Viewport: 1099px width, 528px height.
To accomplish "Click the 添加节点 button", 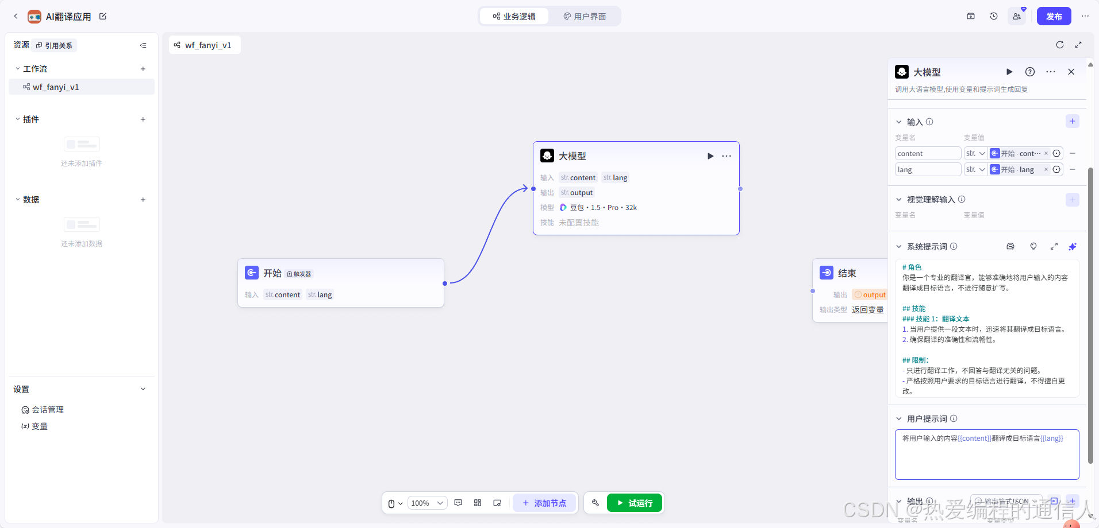I will [x=544, y=503].
